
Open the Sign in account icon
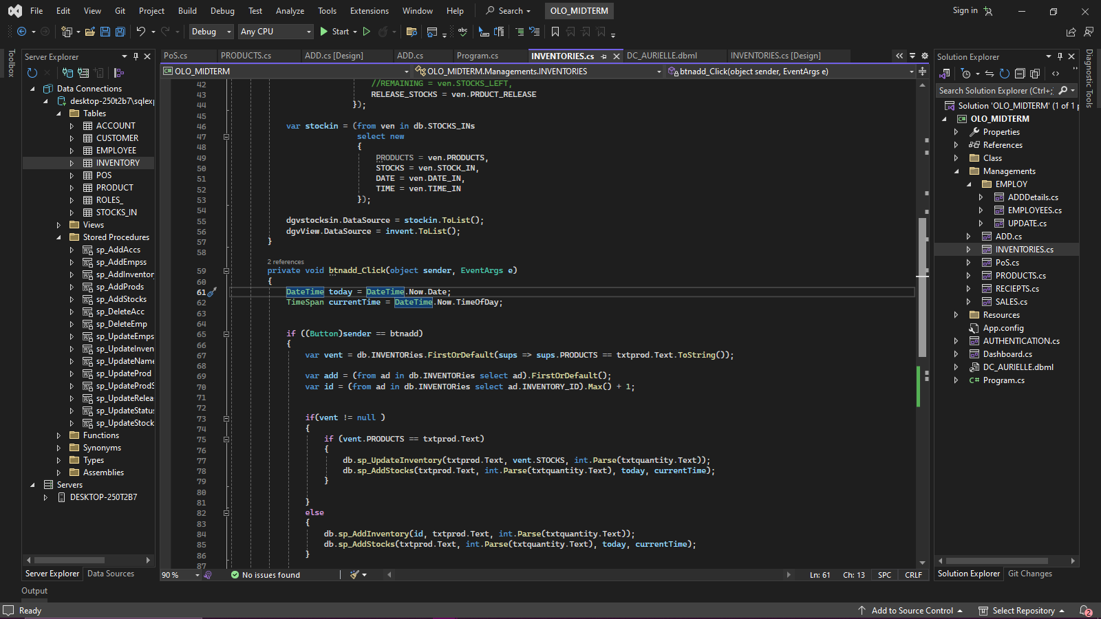pos(988,11)
